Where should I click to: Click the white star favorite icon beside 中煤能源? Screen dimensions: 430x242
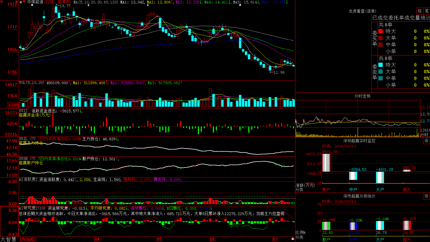[x=21, y=2]
